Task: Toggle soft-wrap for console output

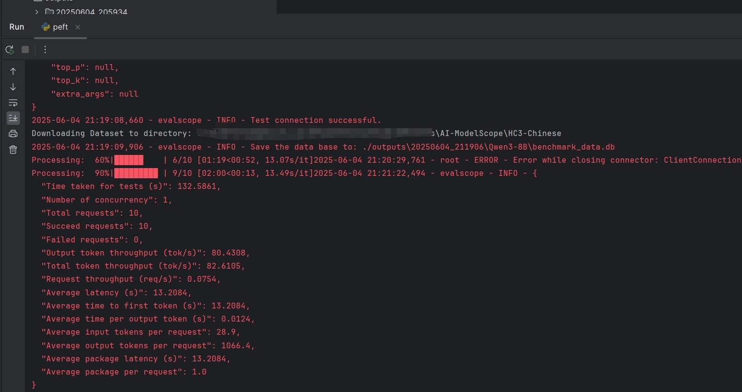Action: (13, 102)
